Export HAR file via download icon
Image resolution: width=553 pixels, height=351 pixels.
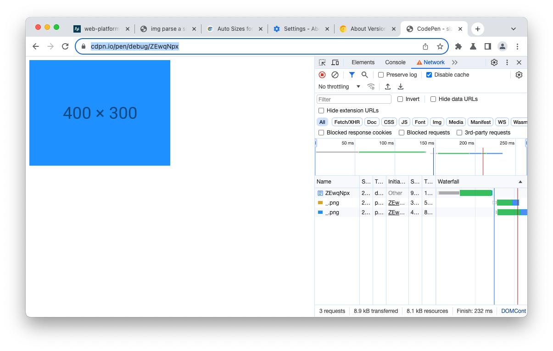point(400,86)
